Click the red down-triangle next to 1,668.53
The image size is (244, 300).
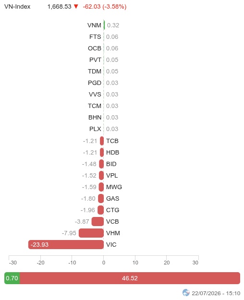(x=76, y=7)
